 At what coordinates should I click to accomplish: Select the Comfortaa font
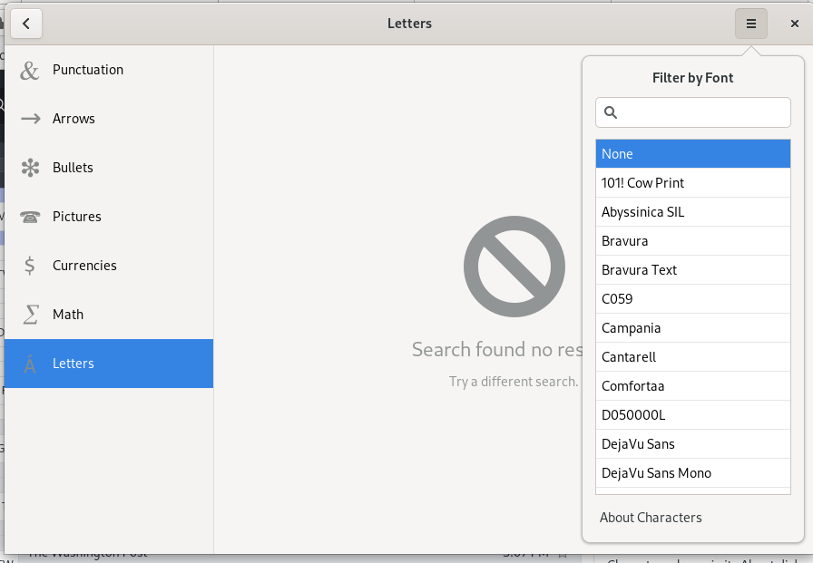click(x=692, y=386)
